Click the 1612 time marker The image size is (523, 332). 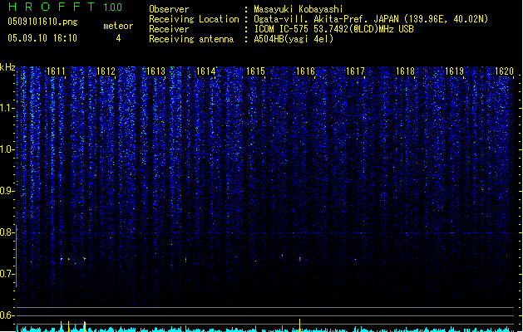pyautogui.click(x=106, y=71)
